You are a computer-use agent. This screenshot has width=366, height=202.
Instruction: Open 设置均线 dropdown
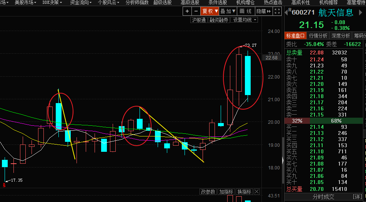pyautogui.click(x=244, y=20)
